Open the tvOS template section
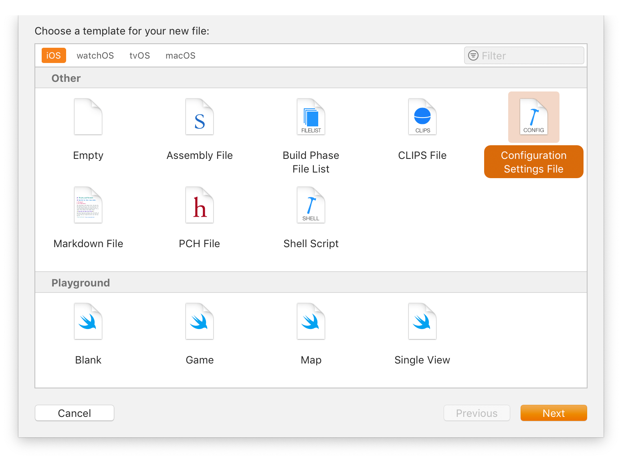Image resolution: width=622 pixels, height=459 pixels. click(x=139, y=55)
